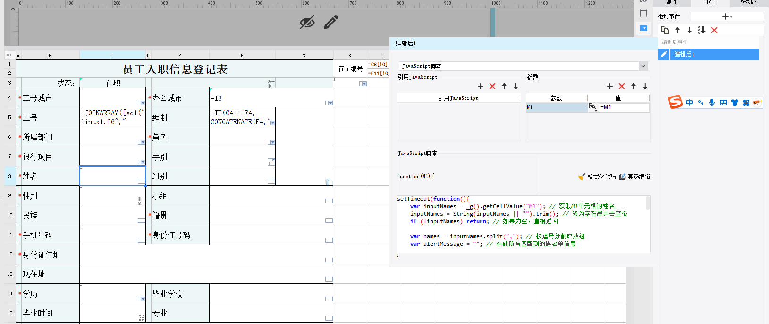Viewport: 769px width, 324px height.
Task: Move the selected event up in the list
Action: tap(677, 30)
